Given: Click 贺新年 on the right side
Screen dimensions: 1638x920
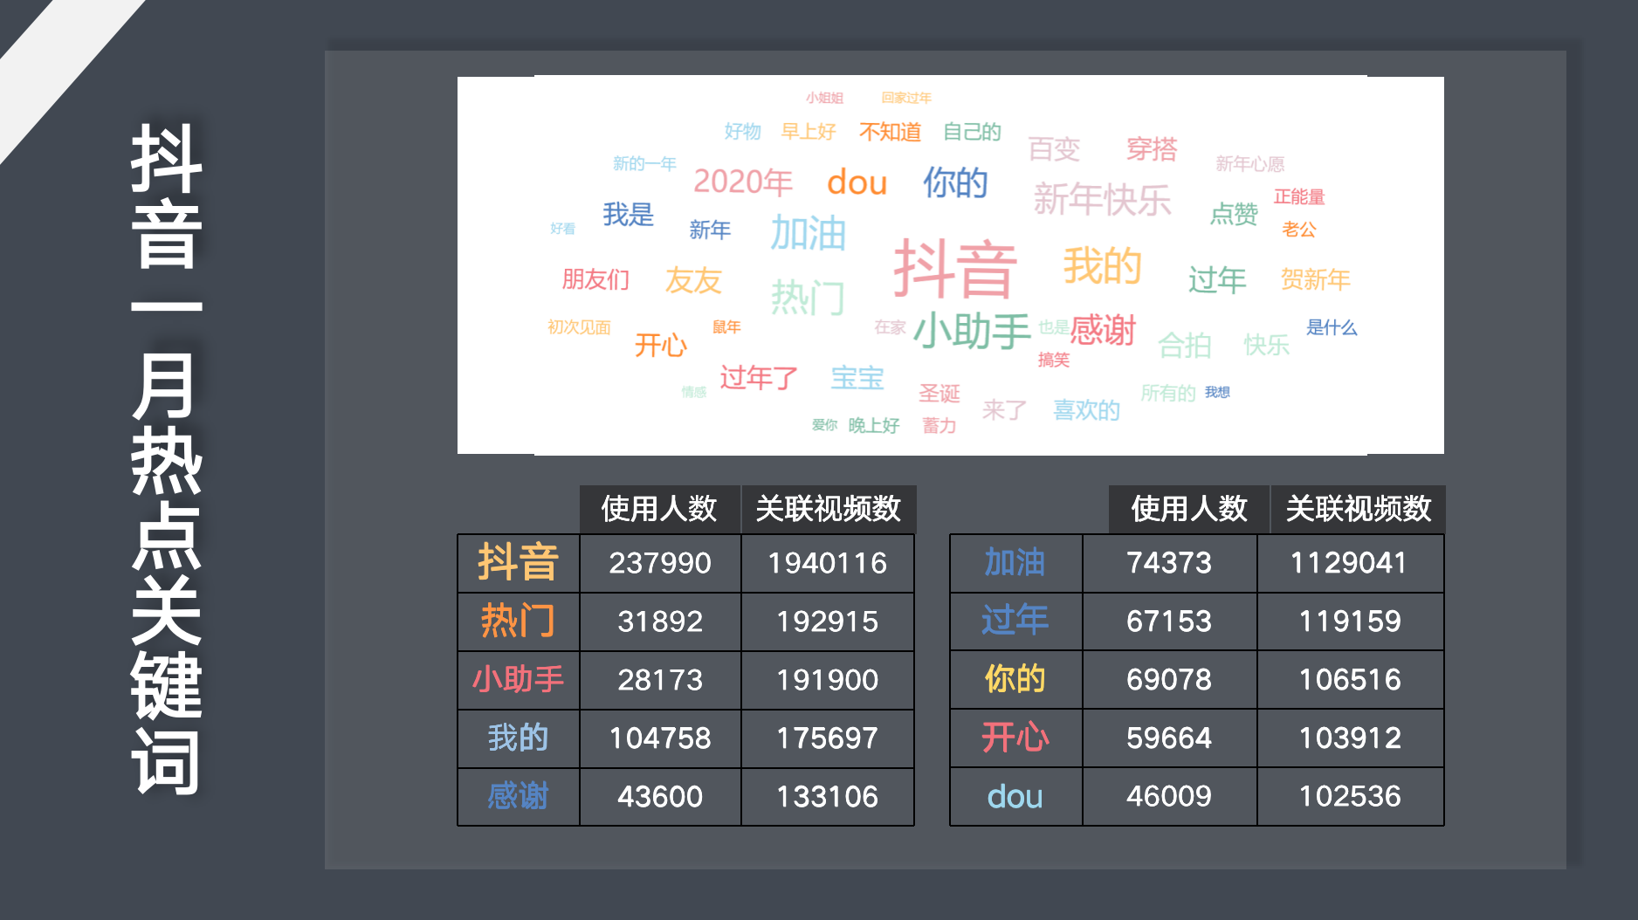Looking at the screenshot, I should pyautogui.click(x=1315, y=279).
